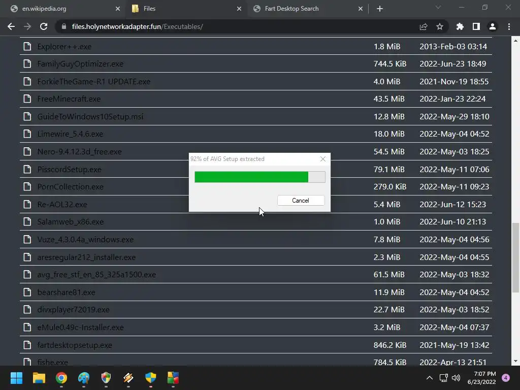Open the blue-yellow shield installer on taskbar
The height and width of the screenshot is (390, 520).
point(150,378)
